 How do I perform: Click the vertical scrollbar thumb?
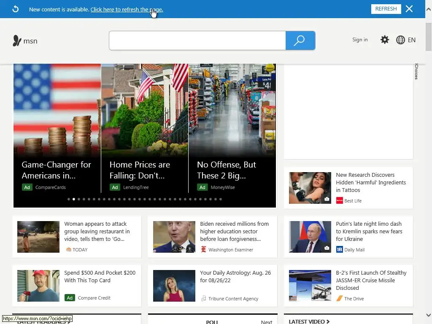429,37
